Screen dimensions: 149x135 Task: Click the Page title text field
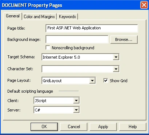pos(92,28)
